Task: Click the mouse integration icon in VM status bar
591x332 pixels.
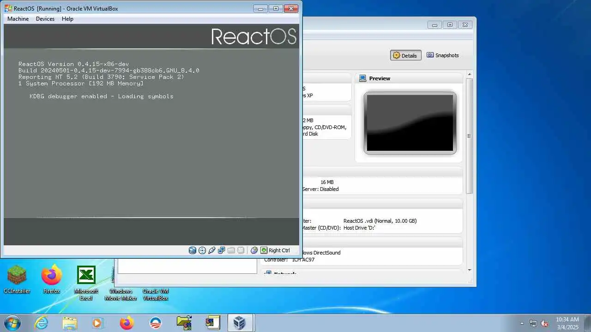Action: point(254,250)
